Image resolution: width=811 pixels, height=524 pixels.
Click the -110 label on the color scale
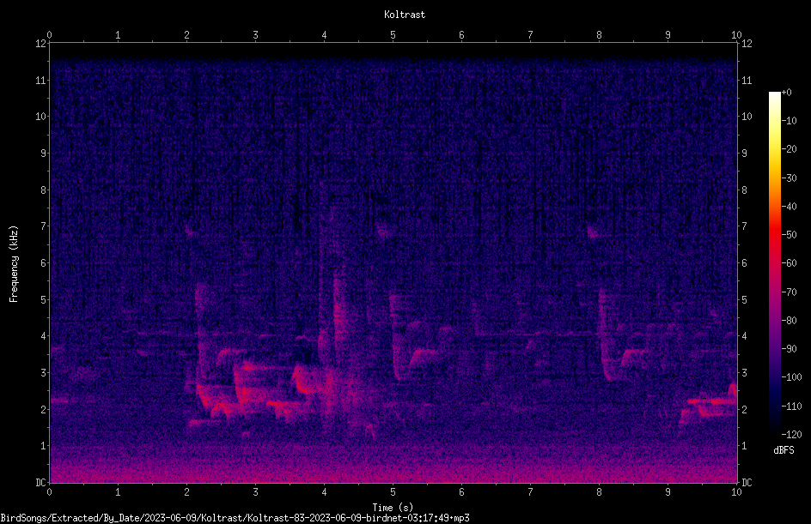coord(791,407)
